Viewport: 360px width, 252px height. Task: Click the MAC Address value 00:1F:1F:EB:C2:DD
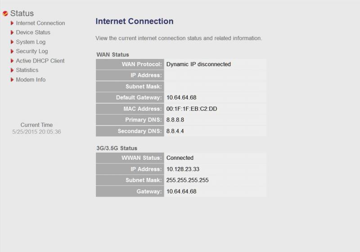tap(192, 109)
